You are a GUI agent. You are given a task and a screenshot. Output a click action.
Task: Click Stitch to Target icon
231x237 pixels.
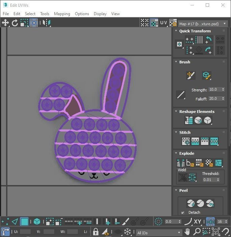click(x=186, y=141)
